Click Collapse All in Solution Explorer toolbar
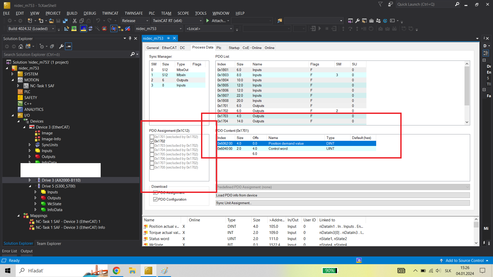The height and width of the screenshot is (277, 493). pyautogui.click(x=52, y=46)
